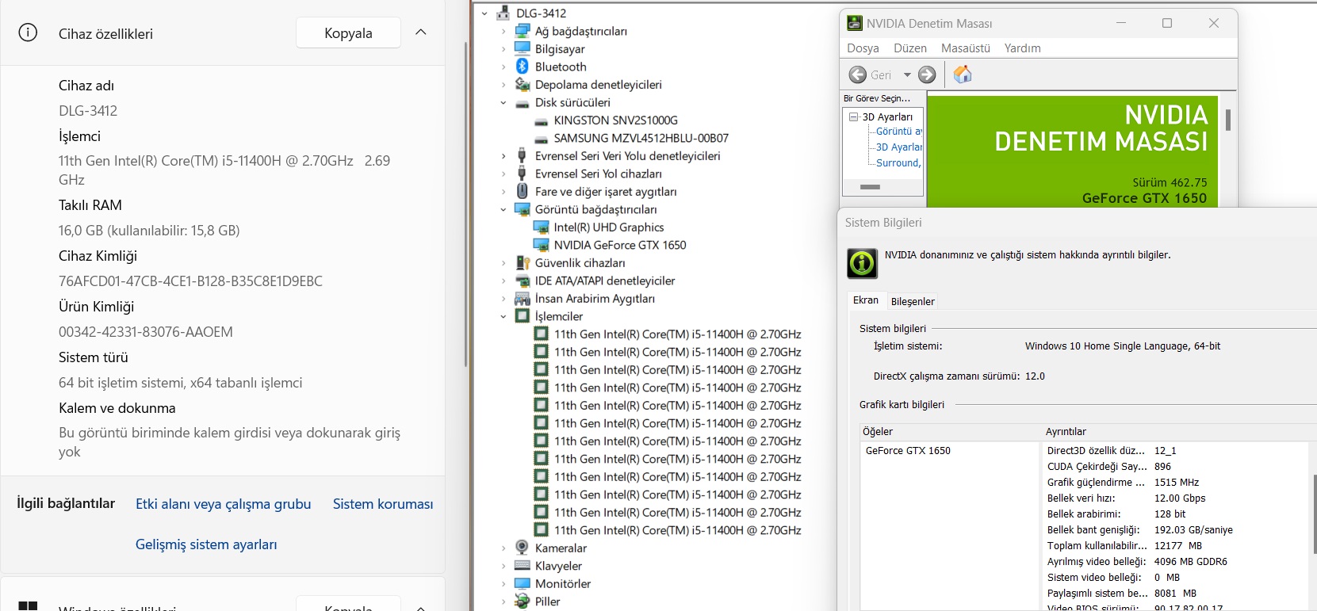Switch to the Ekran tab
The height and width of the screenshot is (611, 1317).
click(x=866, y=300)
